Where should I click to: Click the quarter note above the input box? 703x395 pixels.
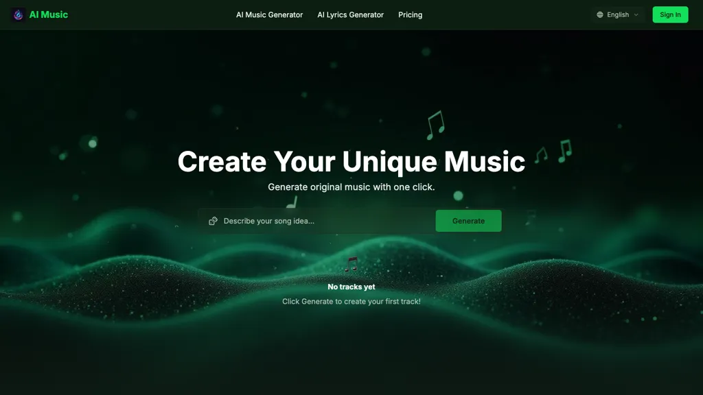[x=292, y=202]
